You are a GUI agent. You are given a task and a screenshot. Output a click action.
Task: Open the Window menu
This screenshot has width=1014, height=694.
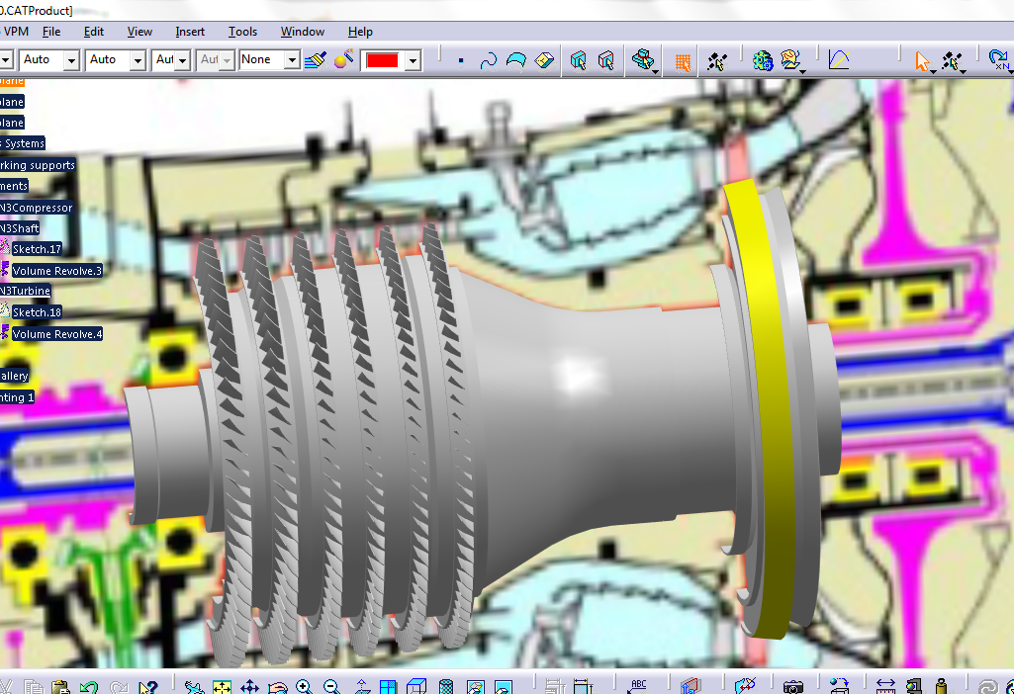[x=302, y=32]
